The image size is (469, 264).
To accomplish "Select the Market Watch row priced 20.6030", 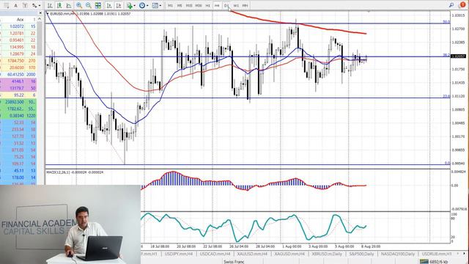I will (x=18, y=67).
